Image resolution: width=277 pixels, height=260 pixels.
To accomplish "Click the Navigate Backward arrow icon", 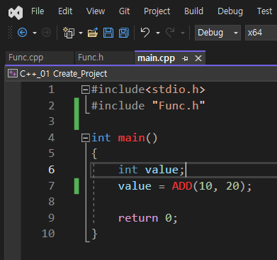I will pyautogui.click(x=23, y=33).
